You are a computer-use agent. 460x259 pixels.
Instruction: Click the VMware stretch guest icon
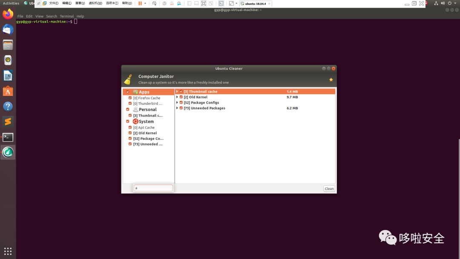click(231, 3)
